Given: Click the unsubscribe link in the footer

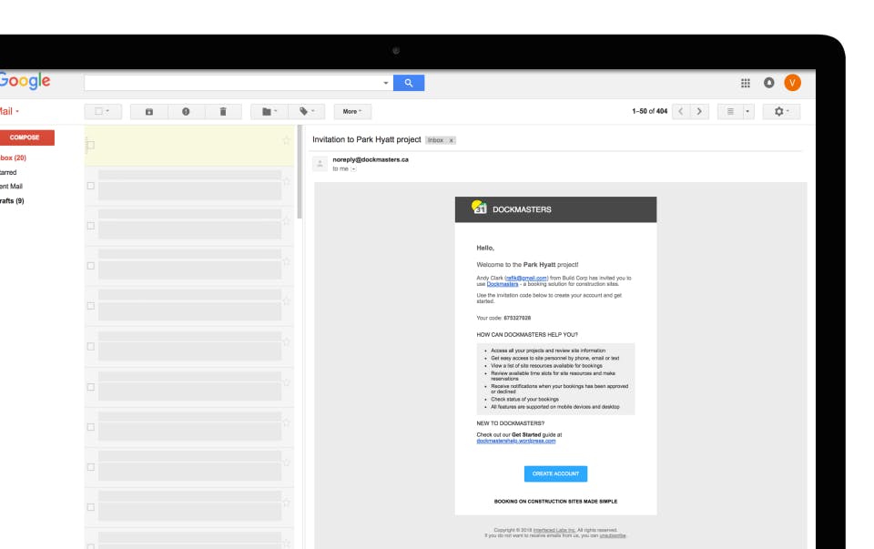Looking at the screenshot, I should coord(613,535).
